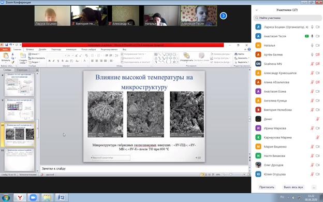This screenshot has width=323, height=202.
Task: Toggle microphone for Анастасия Тесля
Action: click(x=312, y=36)
